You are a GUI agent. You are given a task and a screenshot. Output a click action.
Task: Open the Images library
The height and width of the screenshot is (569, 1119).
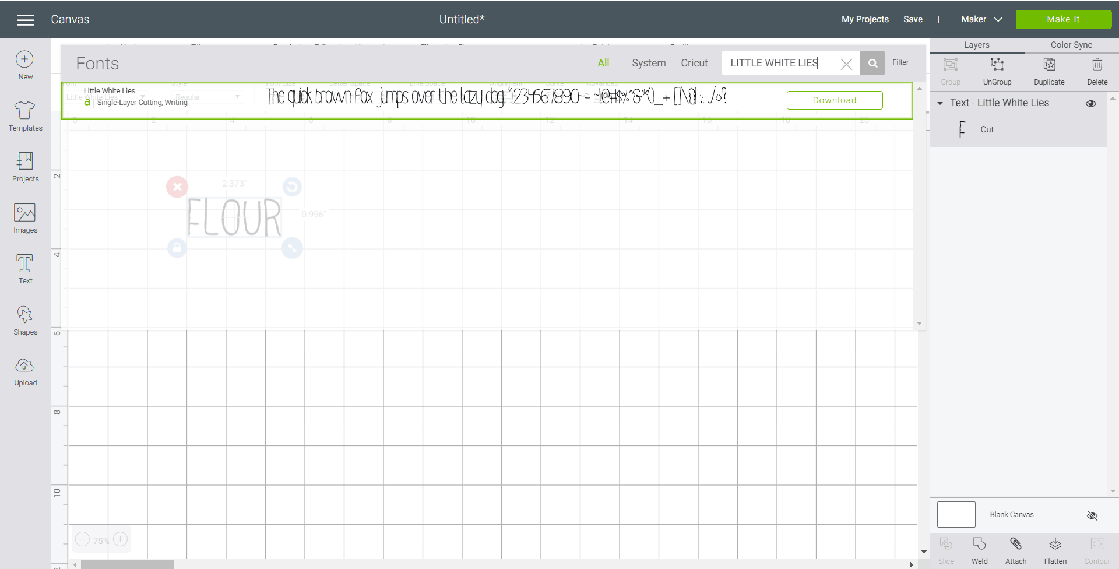point(25,219)
